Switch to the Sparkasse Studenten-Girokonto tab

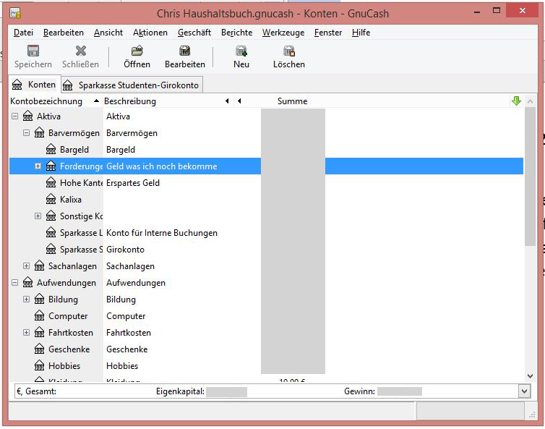132,85
